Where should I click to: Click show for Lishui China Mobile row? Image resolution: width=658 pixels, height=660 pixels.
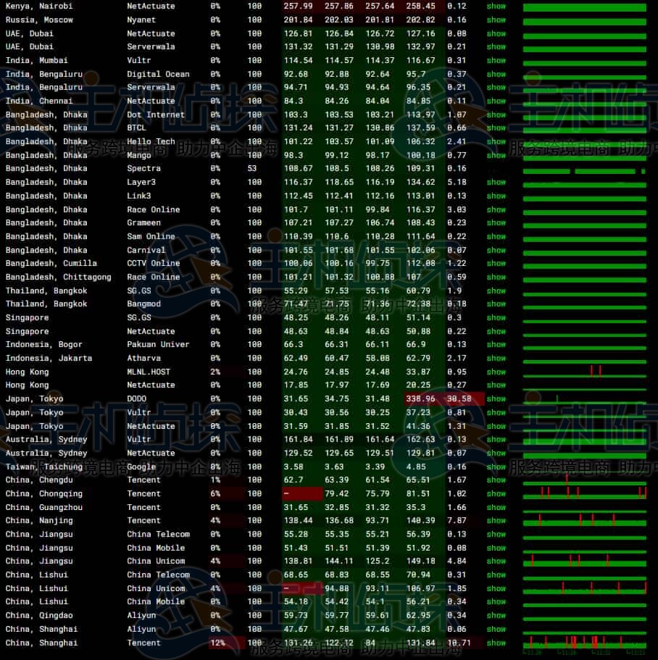pos(496,602)
